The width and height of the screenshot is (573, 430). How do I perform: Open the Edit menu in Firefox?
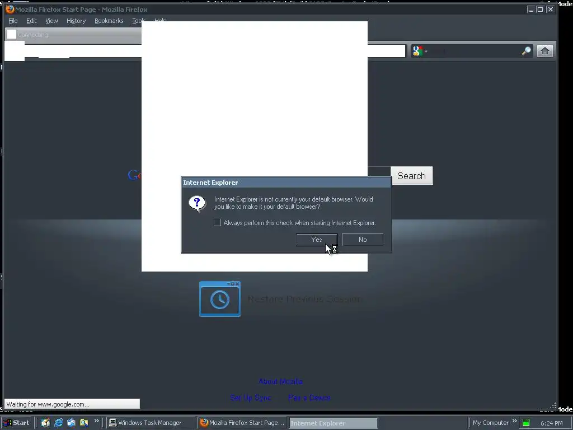[31, 21]
